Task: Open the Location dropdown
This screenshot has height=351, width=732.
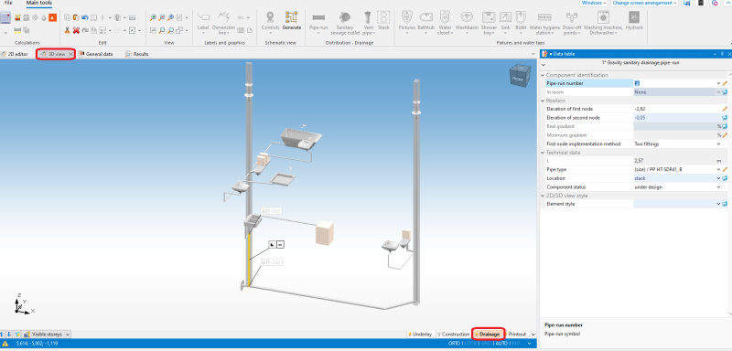Action: point(719,178)
